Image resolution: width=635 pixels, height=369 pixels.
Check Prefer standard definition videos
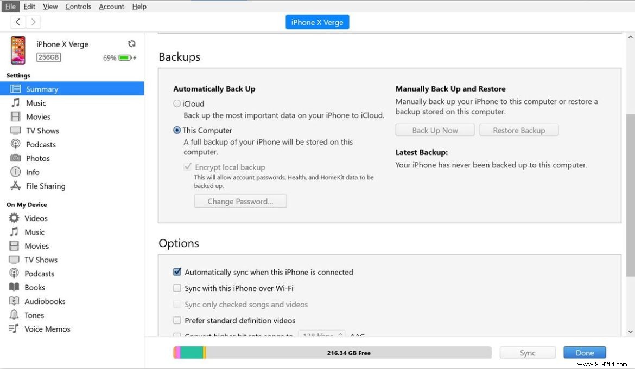(x=177, y=320)
